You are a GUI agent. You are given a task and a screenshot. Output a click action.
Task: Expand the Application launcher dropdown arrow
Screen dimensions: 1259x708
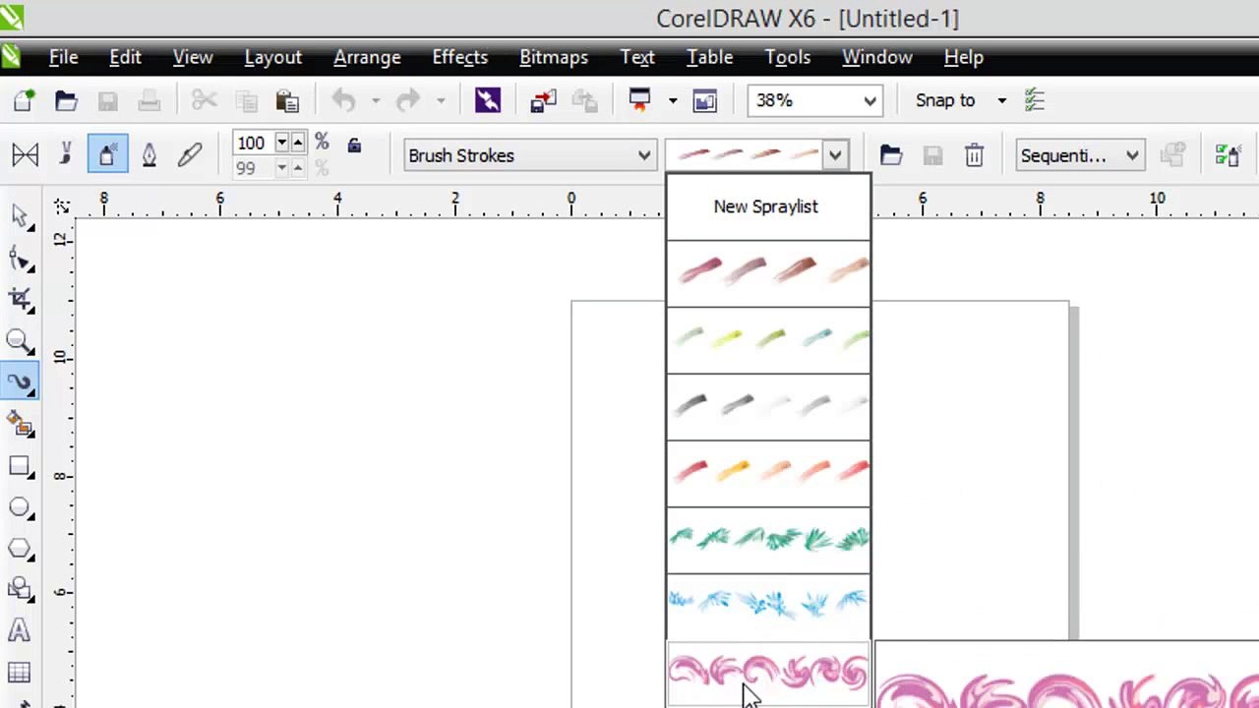point(673,100)
